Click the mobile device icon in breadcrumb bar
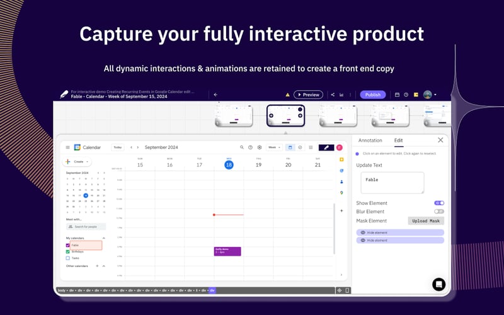Image resolution: width=504 pixels, height=315 pixels. click(x=347, y=290)
